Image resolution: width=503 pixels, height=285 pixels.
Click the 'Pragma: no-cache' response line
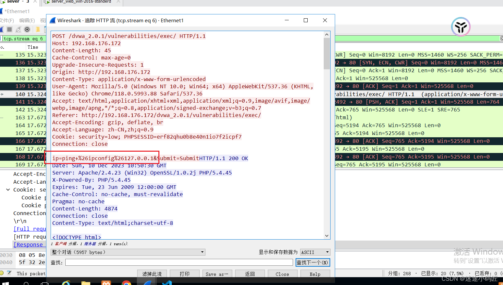click(x=78, y=201)
